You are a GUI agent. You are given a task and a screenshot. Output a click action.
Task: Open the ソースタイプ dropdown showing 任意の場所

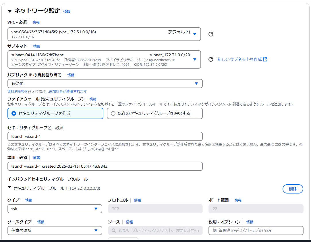pos(55,231)
